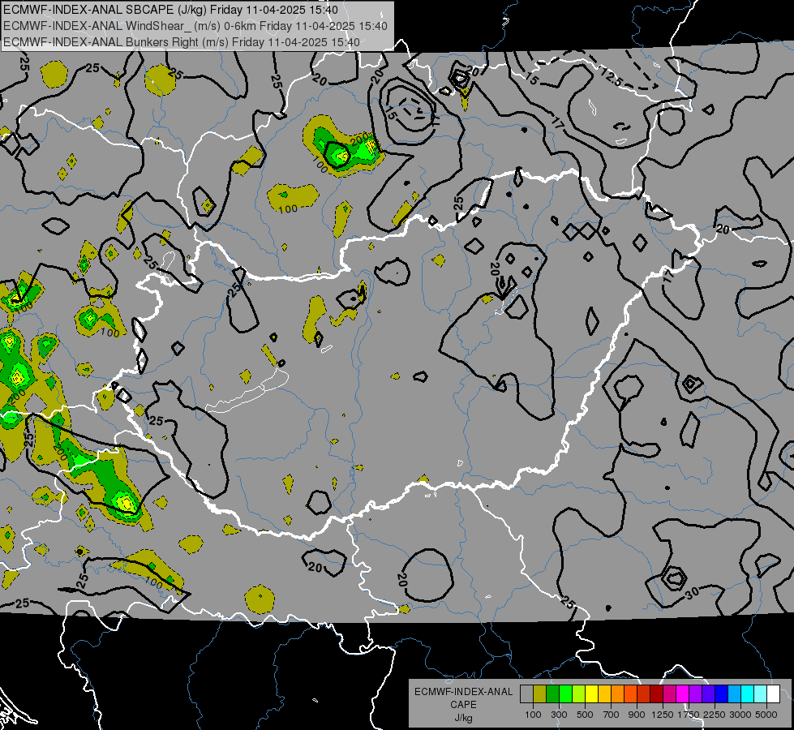Click the CAPE label in legend
Image resolution: width=794 pixels, height=730 pixels.
(463, 705)
